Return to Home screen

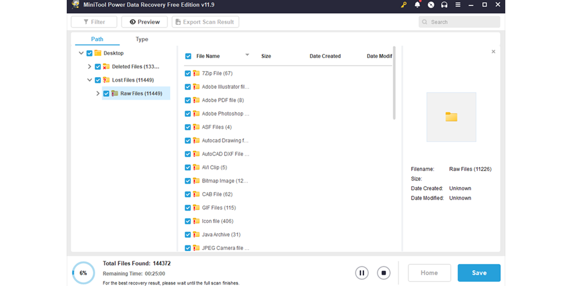tap(429, 273)
